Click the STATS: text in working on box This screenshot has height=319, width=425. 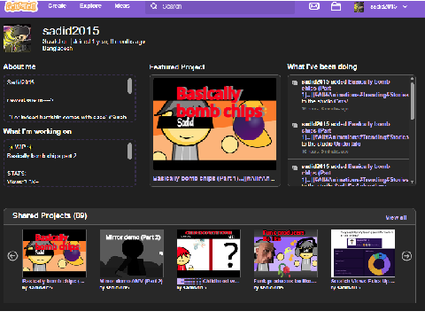17,174
